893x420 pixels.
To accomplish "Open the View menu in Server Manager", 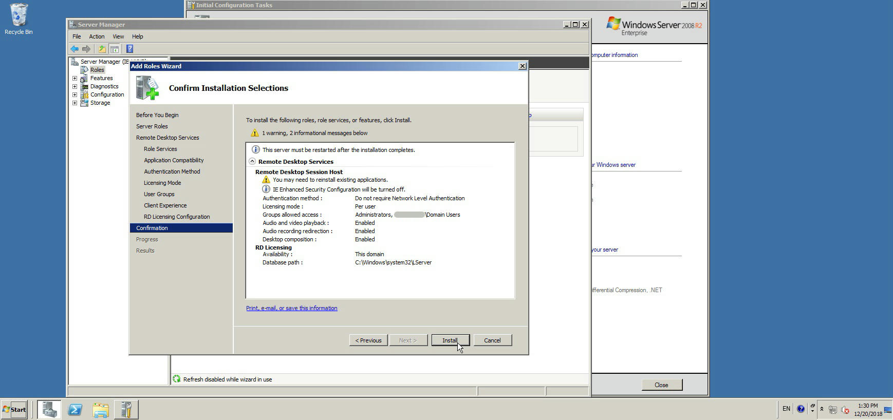I will click(118, 36).
